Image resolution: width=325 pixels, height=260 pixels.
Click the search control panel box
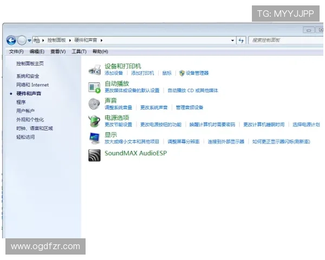pyautogui.click(x=286, y=40)
